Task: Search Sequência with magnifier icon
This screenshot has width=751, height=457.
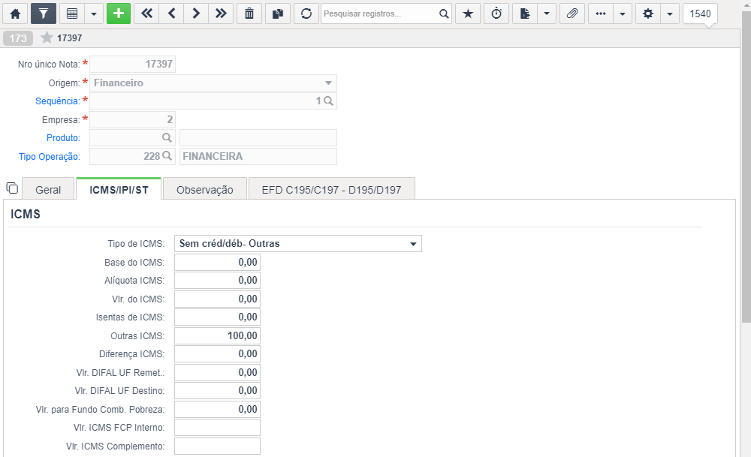Action: 328,101
